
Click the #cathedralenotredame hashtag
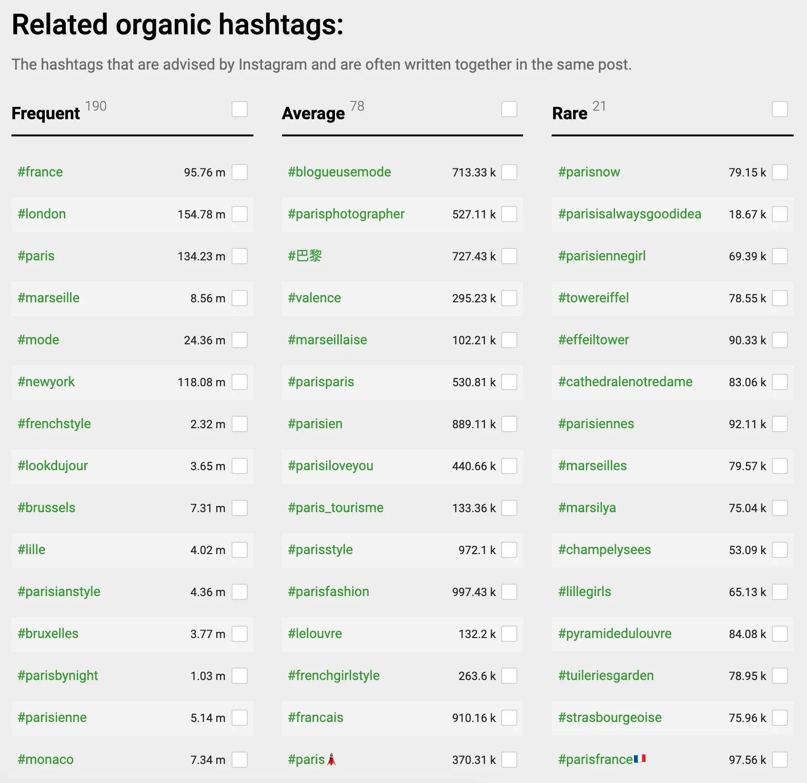tap(625, 382)
